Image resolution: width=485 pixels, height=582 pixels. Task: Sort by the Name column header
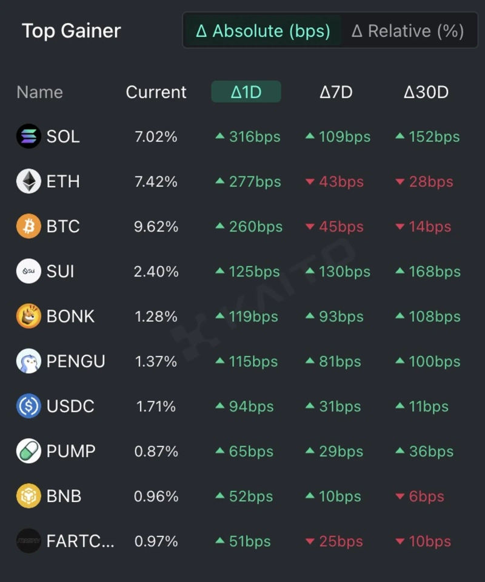39,92
